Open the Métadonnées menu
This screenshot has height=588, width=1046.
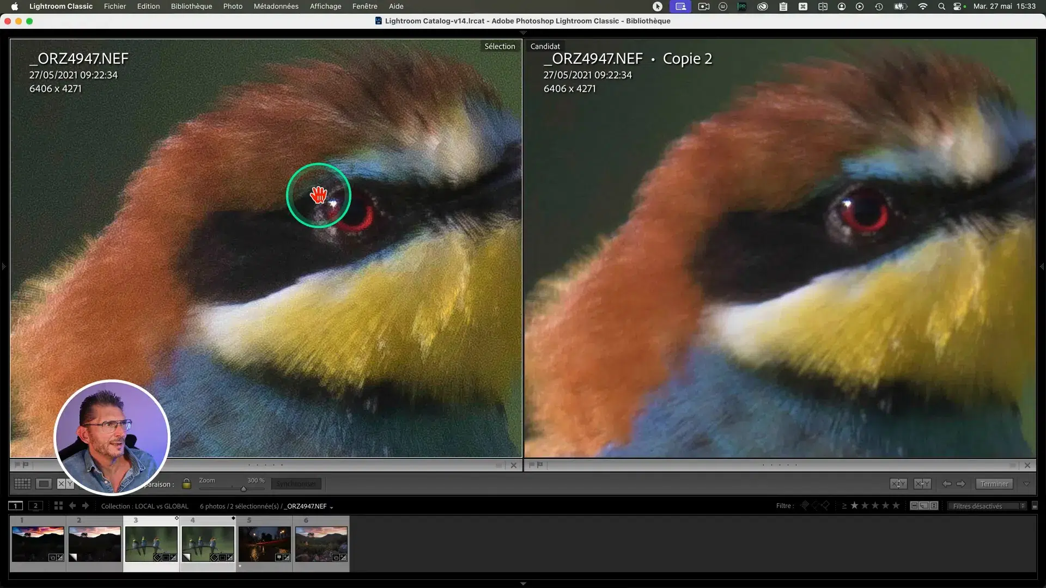pyautogui.click(x=276, y=6)
